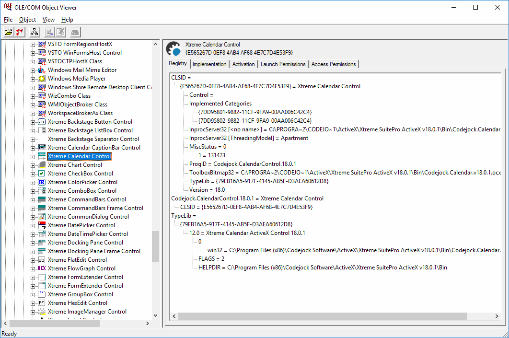The height and width of the screenshot is (338, 509).
Task: Click the Xtreme ImageManager Control icon
Action: pos(42,312)
